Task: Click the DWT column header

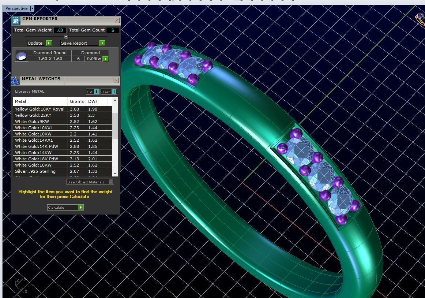Action: (97, 101)
